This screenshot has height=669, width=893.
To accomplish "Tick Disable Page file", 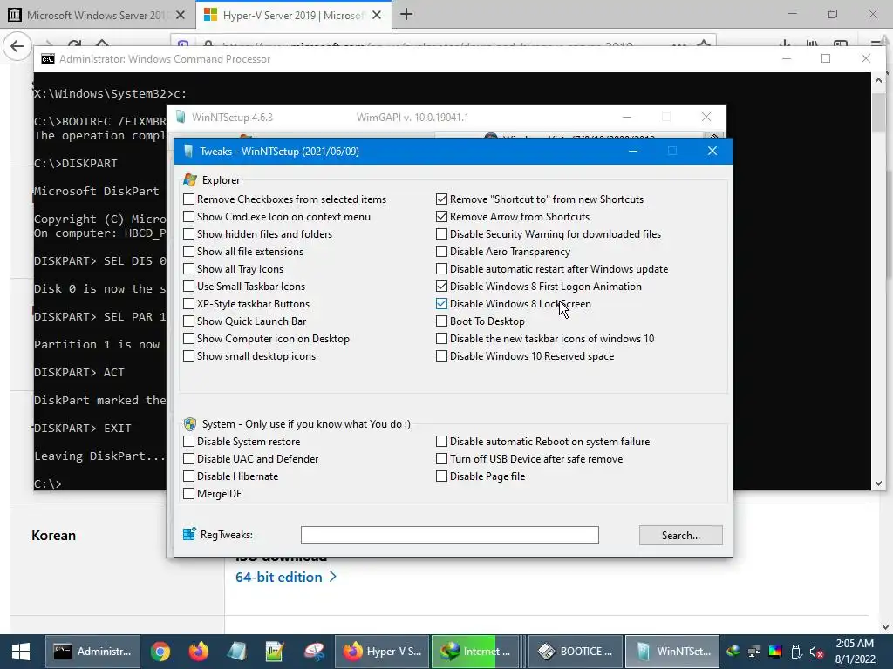I will pyautogui.click(x=441, y=476).
